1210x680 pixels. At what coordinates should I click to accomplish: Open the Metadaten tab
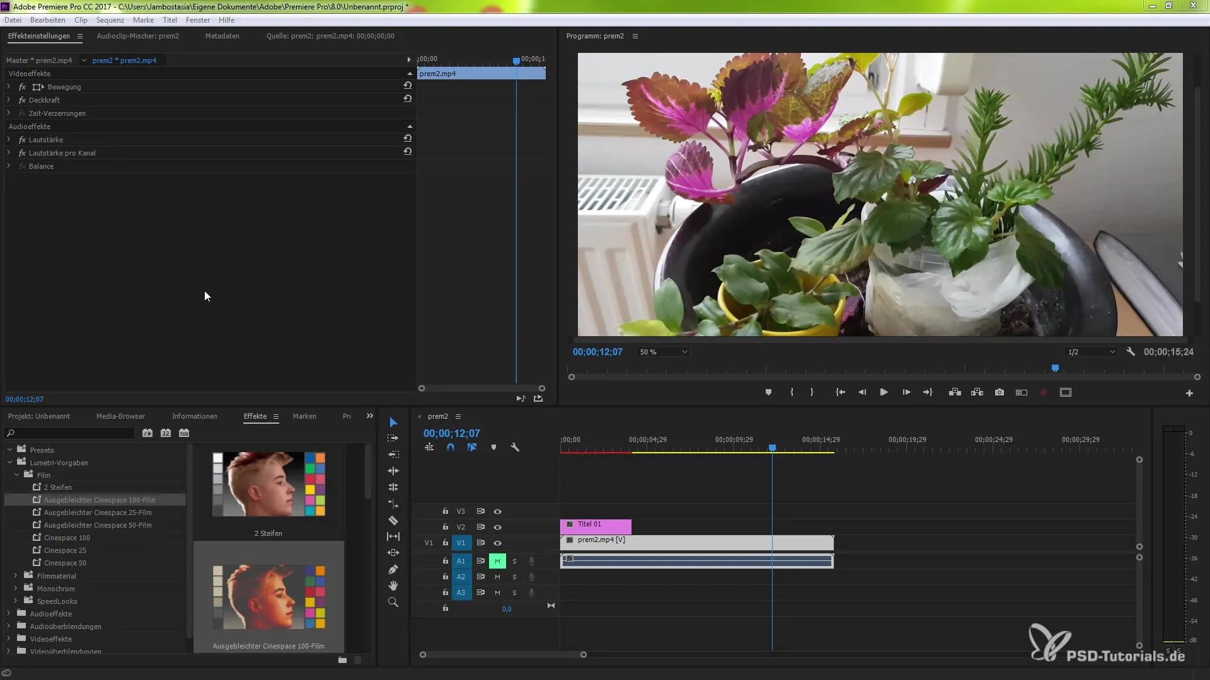(222, 36)
